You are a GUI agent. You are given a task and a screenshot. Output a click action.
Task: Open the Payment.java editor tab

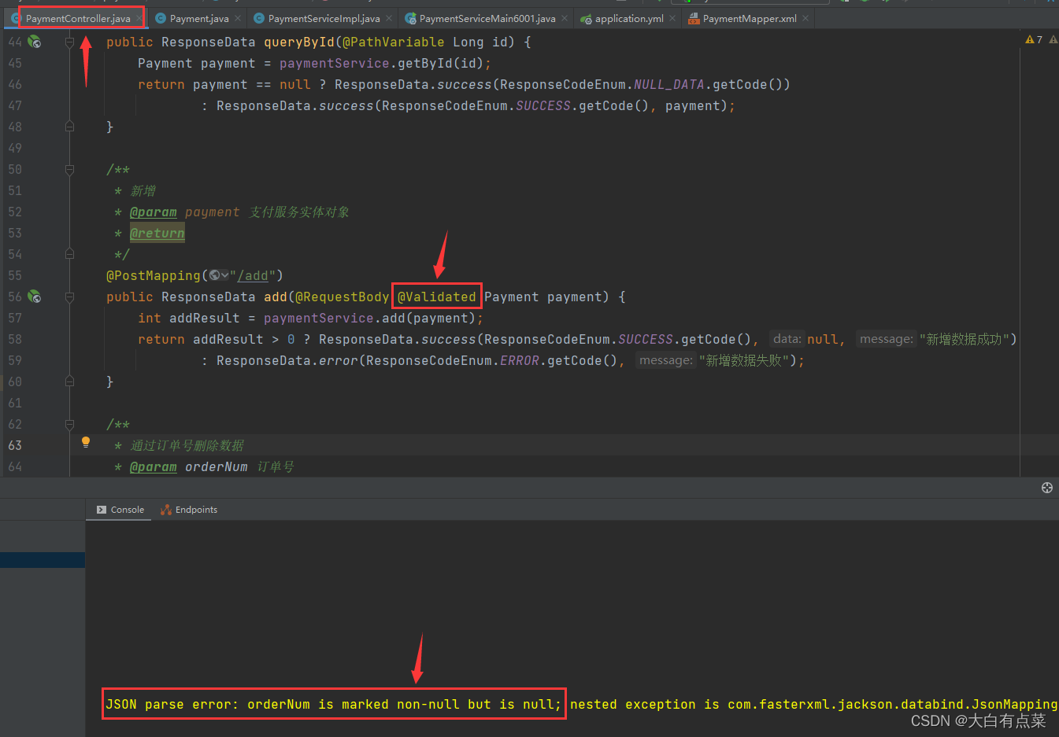pos(198,18)
